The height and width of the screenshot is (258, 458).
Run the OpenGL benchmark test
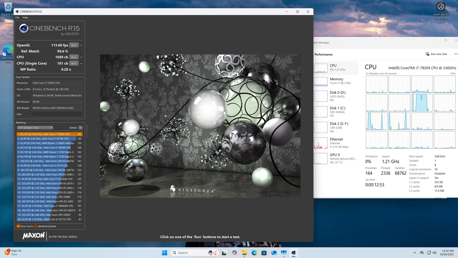click(74, 45)
